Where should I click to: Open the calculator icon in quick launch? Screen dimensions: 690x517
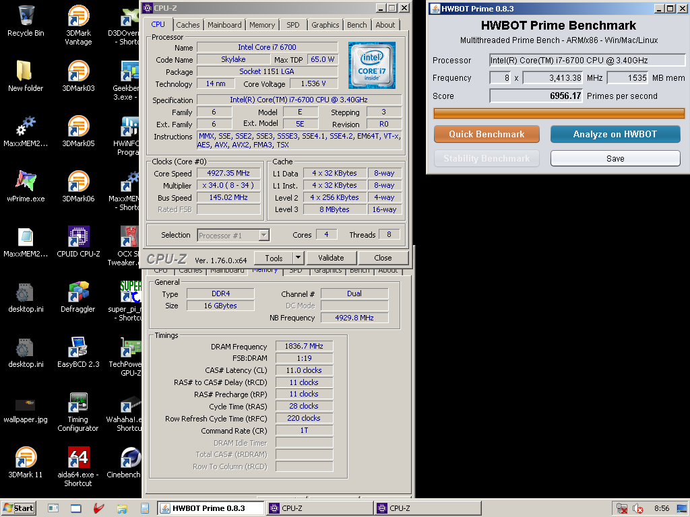pyautogui.click(x=145, y=508)
